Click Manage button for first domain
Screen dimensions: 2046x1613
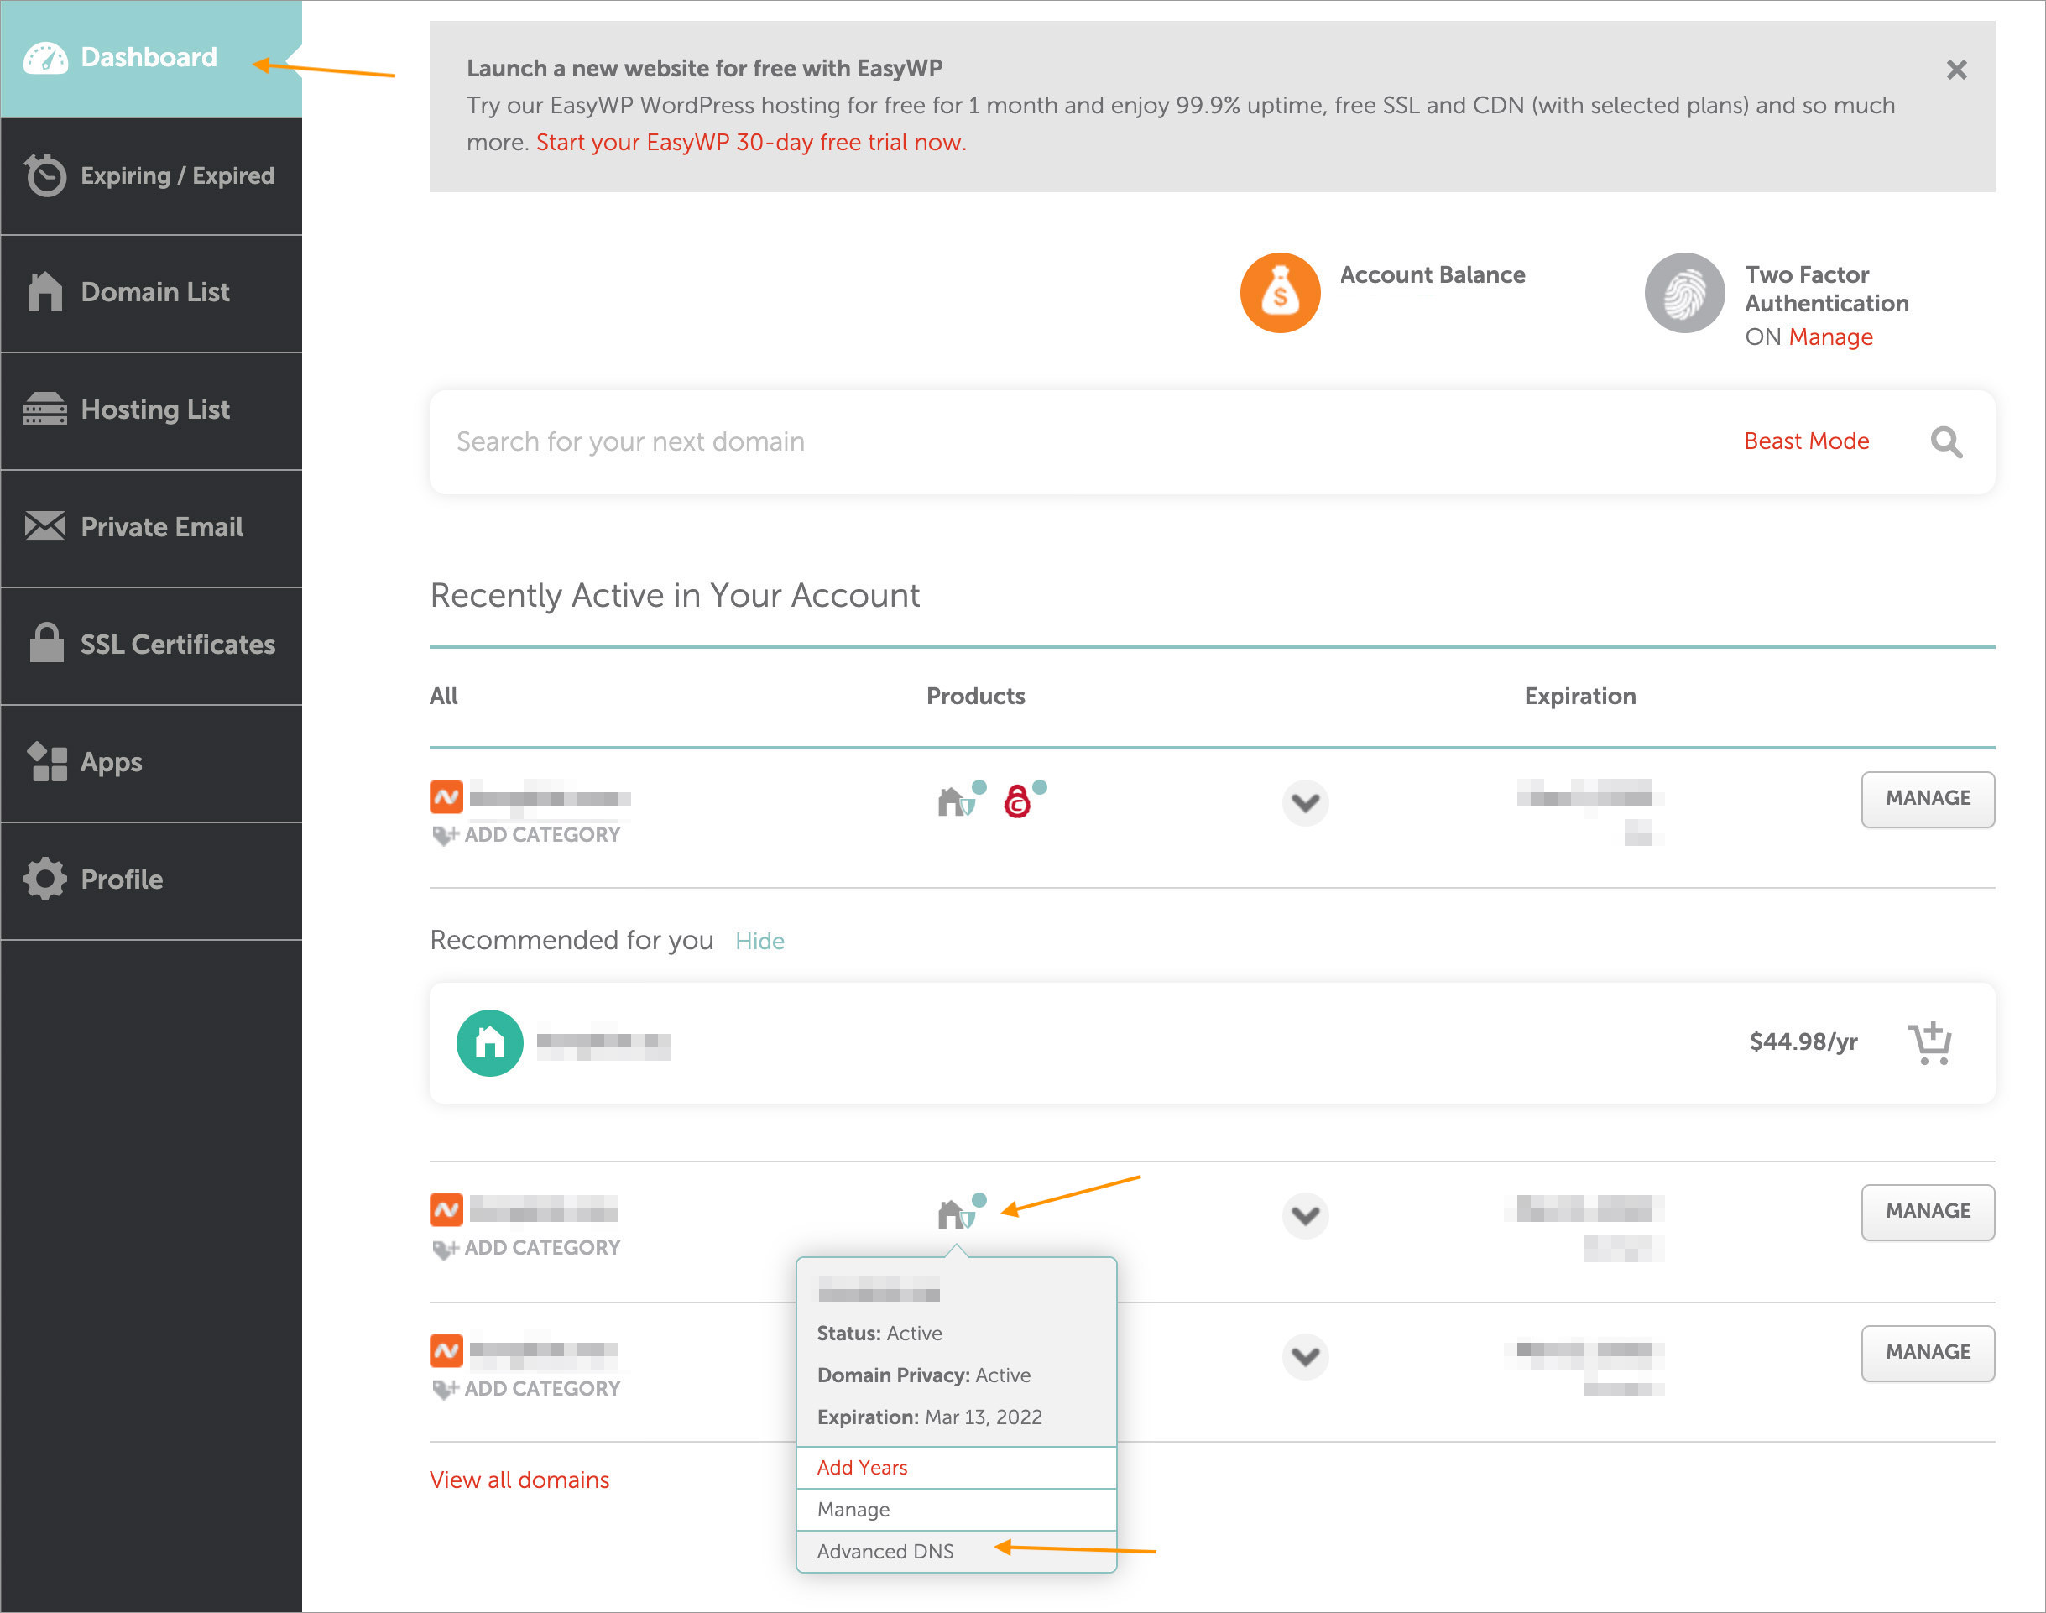(1927, 801)
